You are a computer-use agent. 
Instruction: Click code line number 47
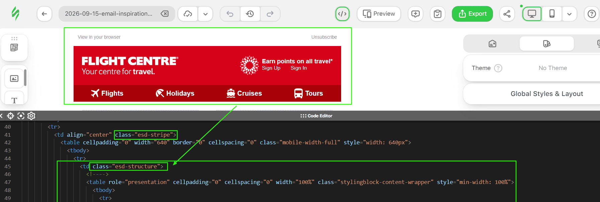tap(7, 182)
